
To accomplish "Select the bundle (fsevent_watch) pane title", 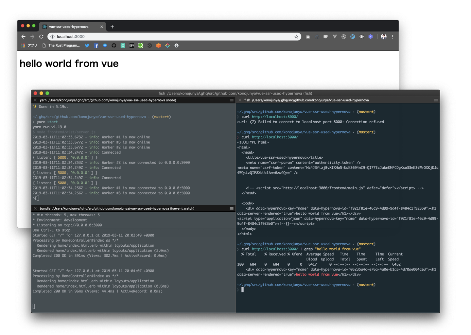I will click(117, 208).
